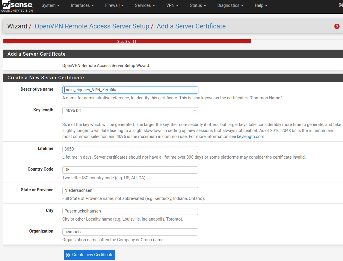Click the 'Key length' label

43,110
